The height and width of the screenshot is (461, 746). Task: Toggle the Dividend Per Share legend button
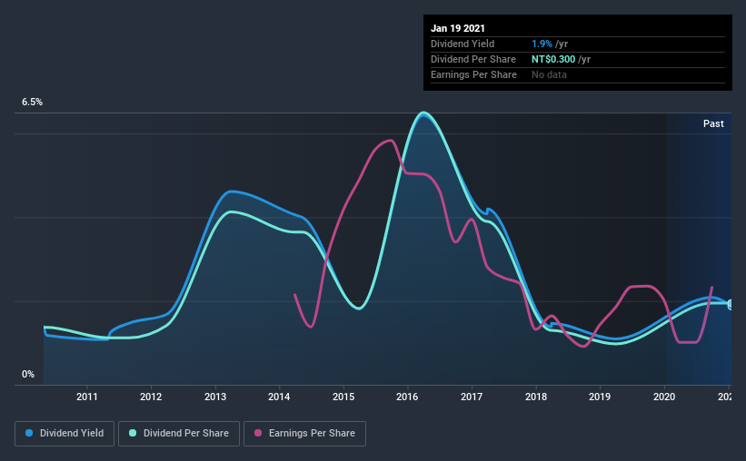(x=179, y=434)
